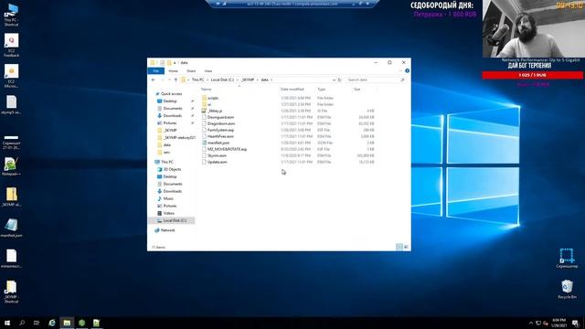Open the notification center icon
This screenshot has height=329, width=585.
[x=575, y=323]
